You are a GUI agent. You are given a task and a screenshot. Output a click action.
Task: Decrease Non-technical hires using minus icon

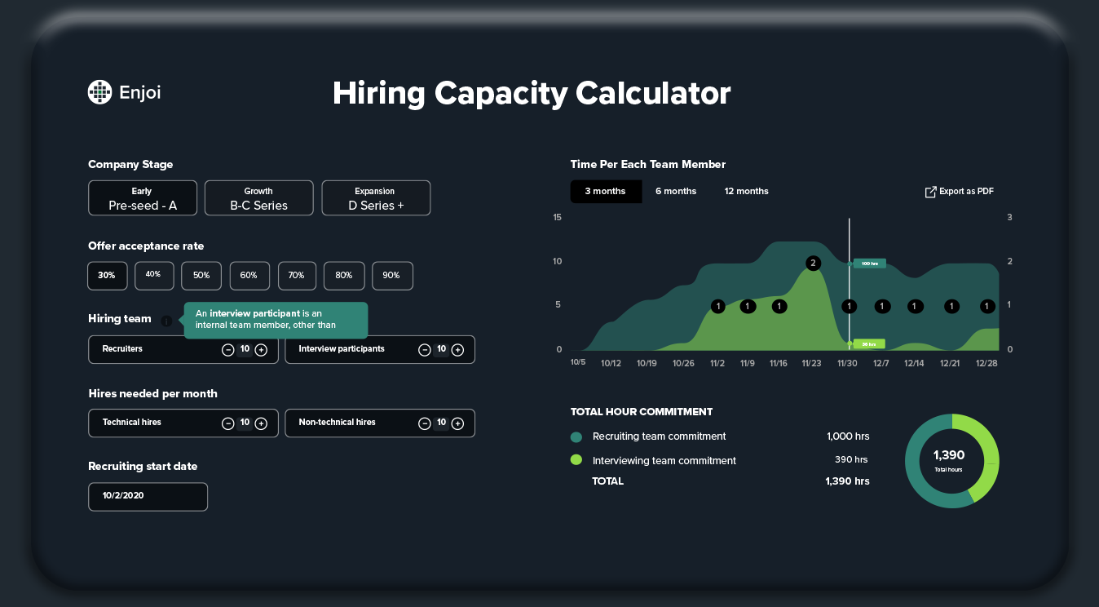coord(425,423)
